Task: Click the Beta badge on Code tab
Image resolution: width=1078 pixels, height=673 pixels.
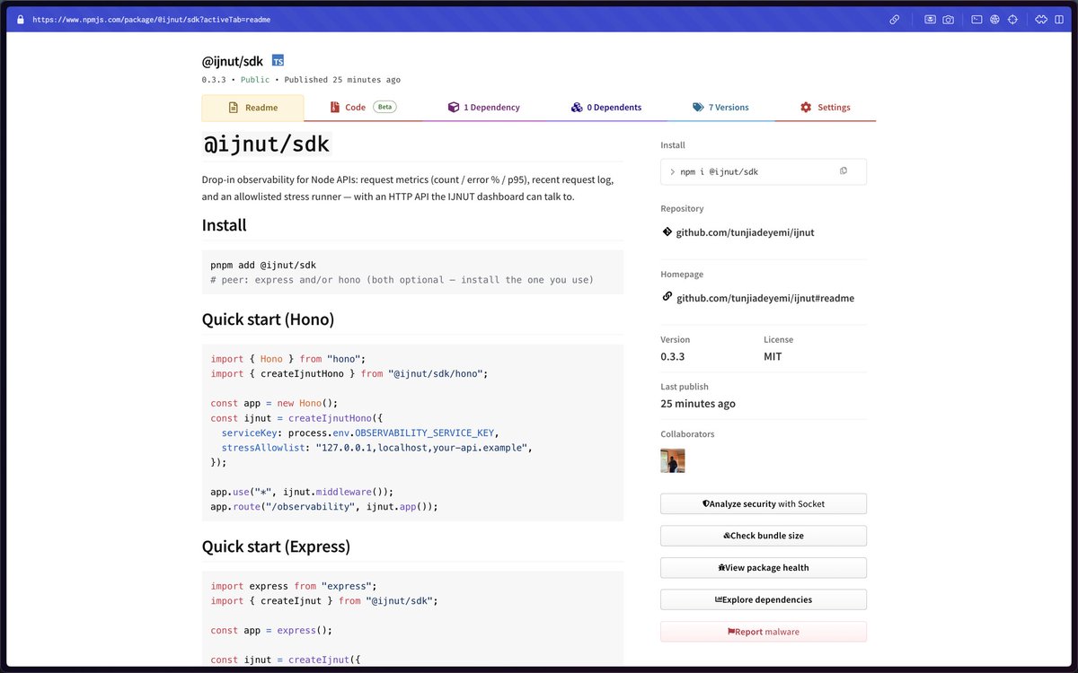Action: (x=384, y=107)
